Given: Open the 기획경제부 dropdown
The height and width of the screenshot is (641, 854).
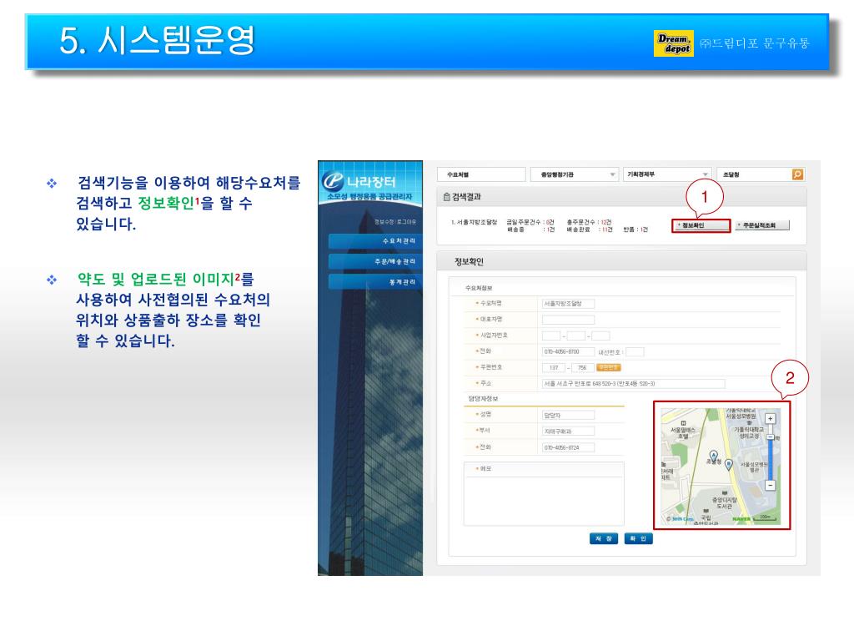Looking at the screenshot, I should coord(667,174).
